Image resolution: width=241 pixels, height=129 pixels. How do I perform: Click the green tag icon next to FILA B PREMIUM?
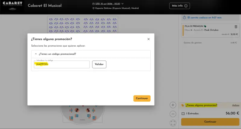(x=205, y=26)
